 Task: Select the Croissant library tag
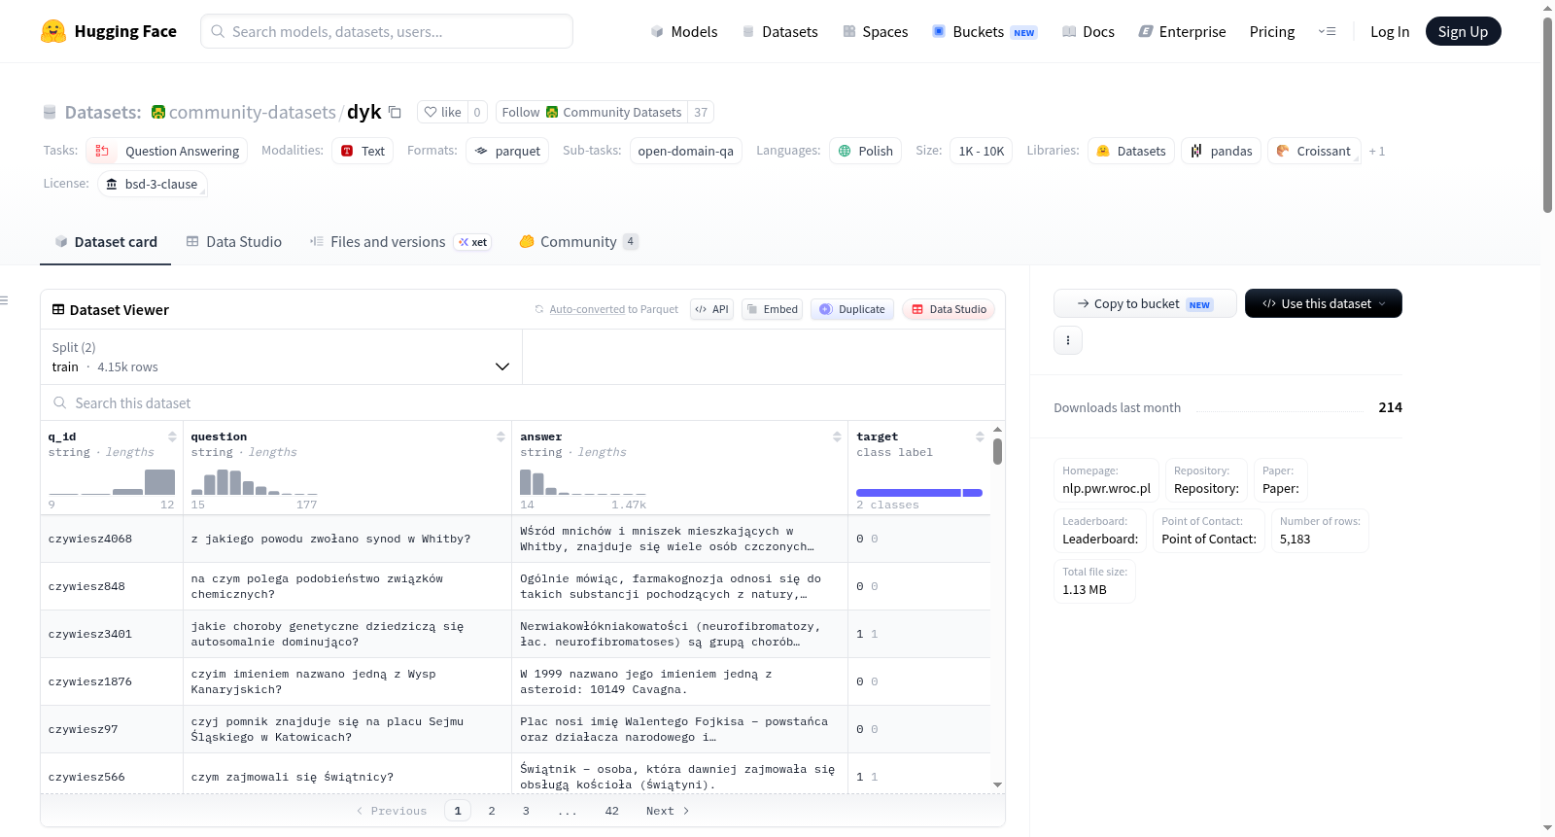[x=1314, y=151]
